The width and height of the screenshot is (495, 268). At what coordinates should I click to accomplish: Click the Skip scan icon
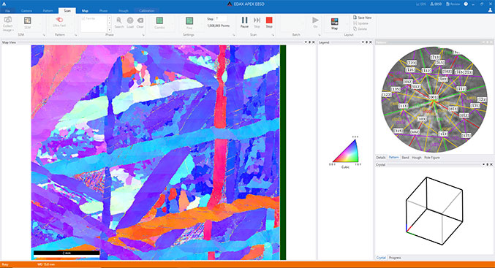pyautogui.click(x=257, y=20)
